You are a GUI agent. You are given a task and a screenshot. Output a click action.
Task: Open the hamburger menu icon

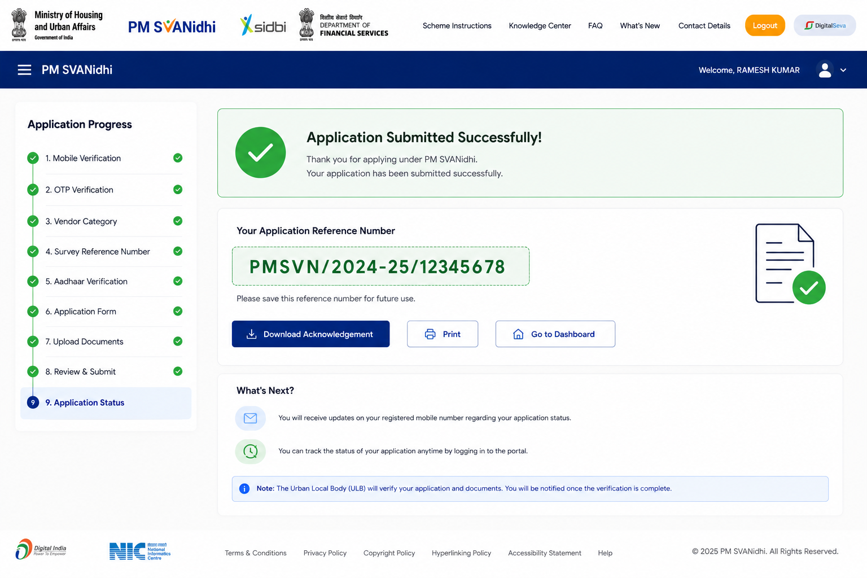point(24,70)
